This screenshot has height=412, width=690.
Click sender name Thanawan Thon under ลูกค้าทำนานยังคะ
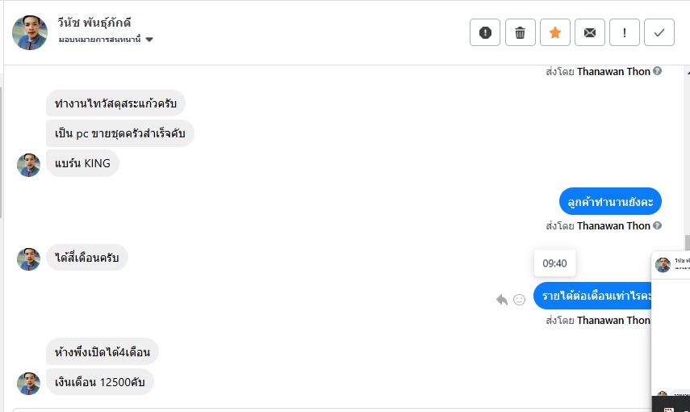point(613,225)
